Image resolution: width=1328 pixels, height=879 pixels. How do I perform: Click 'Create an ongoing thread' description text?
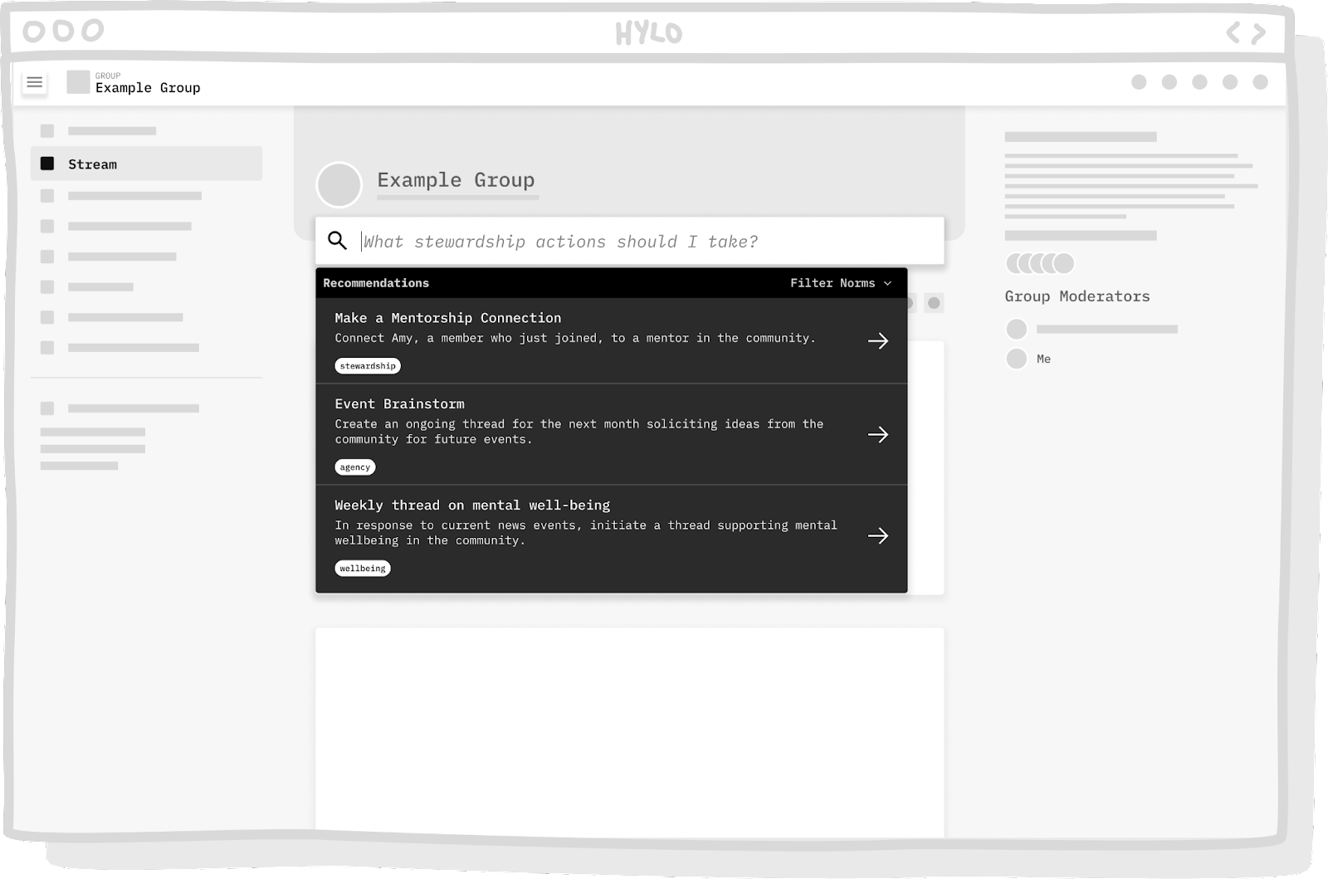tap(579, 432)
